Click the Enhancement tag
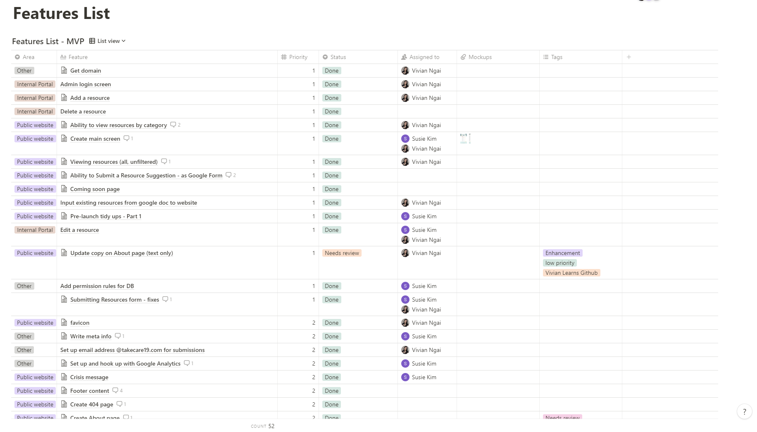 [x=562, y=253]
